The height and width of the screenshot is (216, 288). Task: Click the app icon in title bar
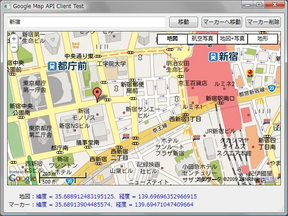[x=7, y=7]
